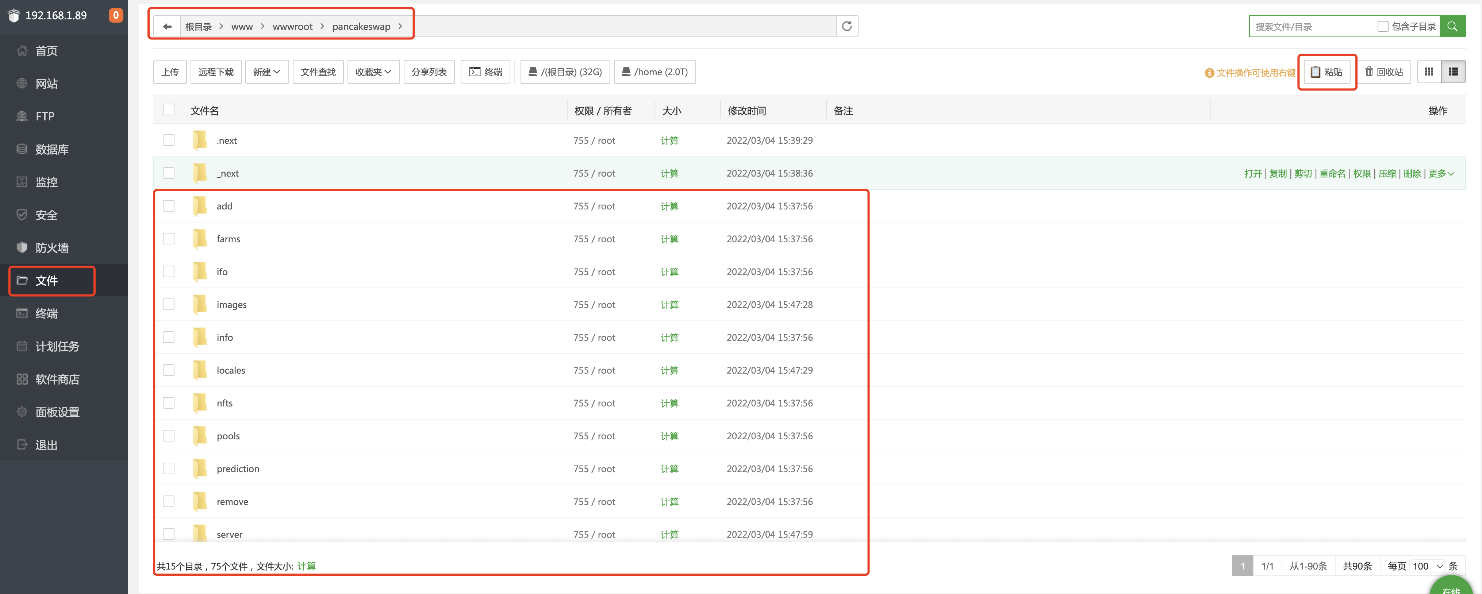The height and width of the screenshot is (594, 1482).
Task: Click the 粘贴 (Paste) clipboard button
Action: 1326,72
